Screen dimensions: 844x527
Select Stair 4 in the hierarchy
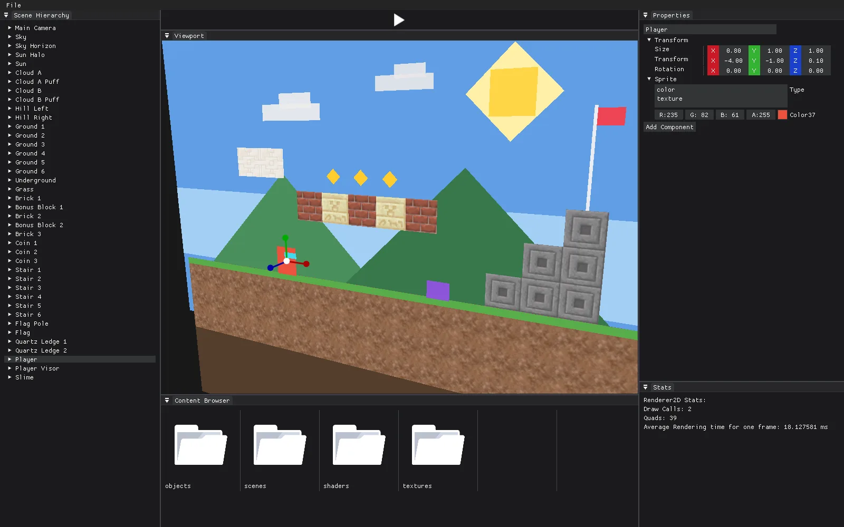point(80,297)
